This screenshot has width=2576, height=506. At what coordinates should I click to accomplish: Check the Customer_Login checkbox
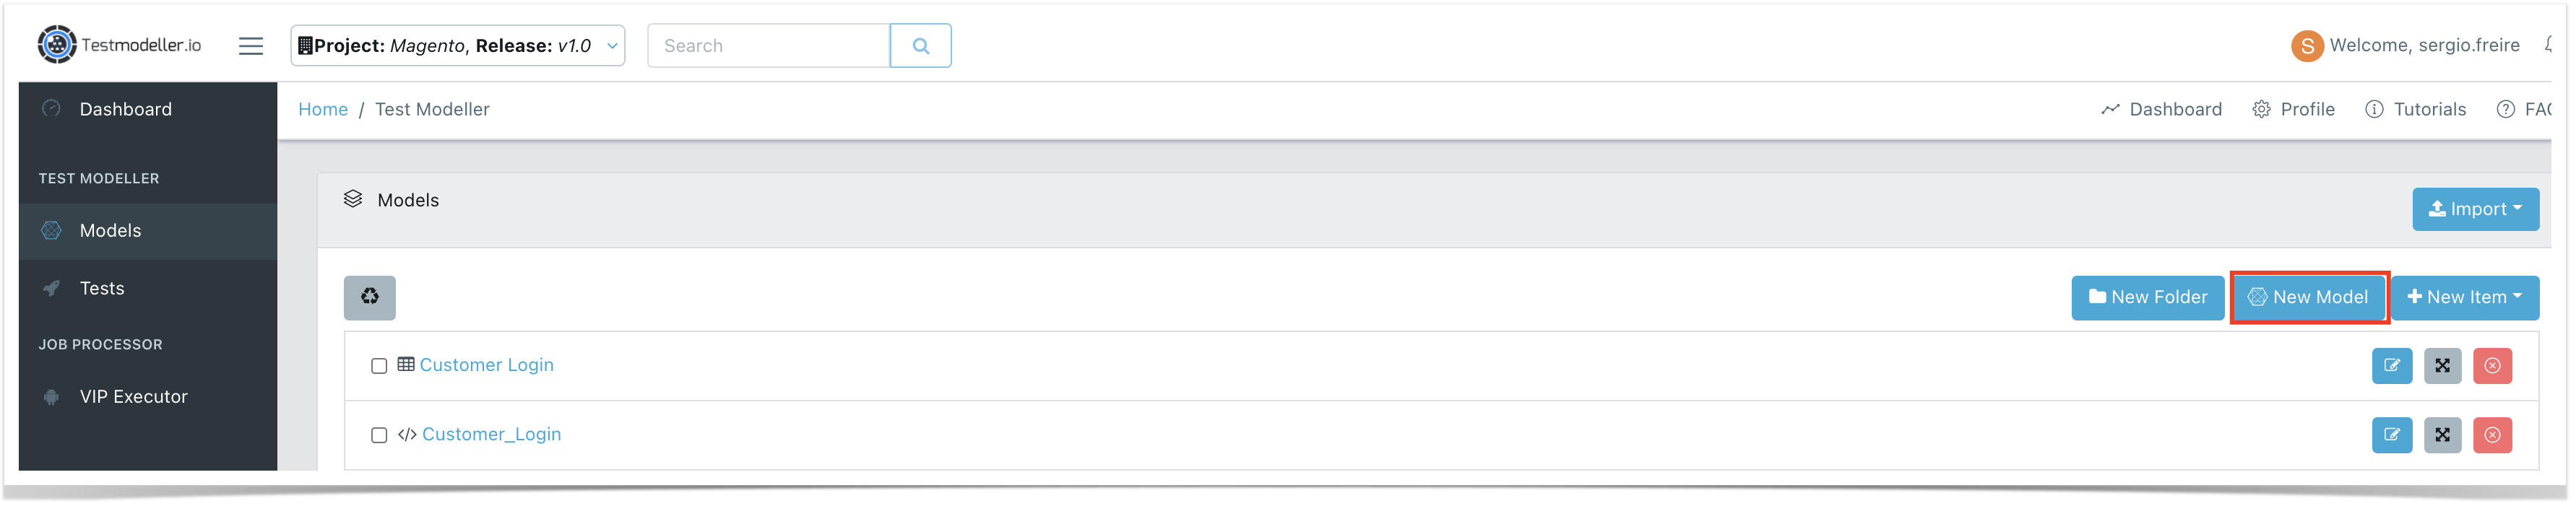pyautogui.click(x=379, y=435)
